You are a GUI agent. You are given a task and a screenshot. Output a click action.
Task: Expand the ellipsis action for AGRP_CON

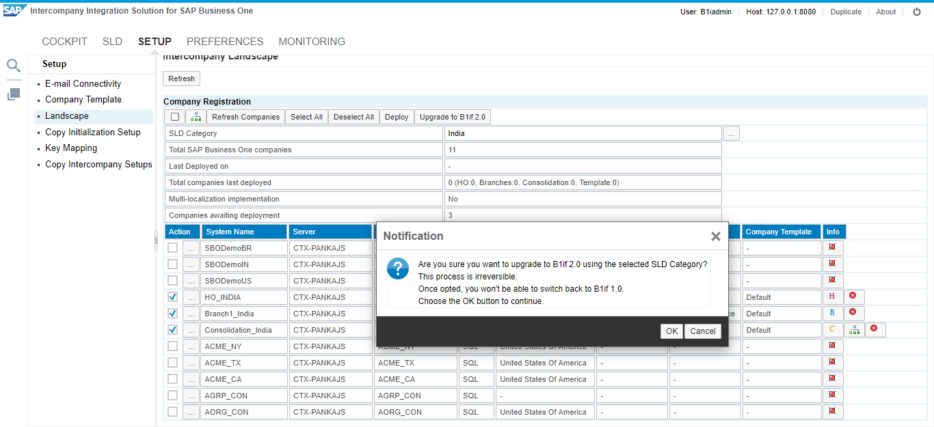click(191, 396)
